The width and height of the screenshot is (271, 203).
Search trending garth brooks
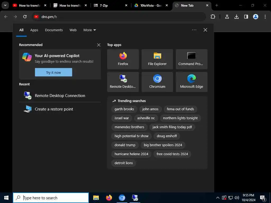tap(124, 109)
